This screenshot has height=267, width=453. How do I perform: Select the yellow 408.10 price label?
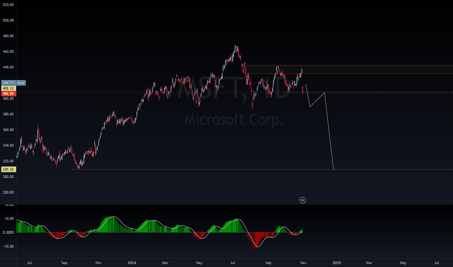pos(8,88)
